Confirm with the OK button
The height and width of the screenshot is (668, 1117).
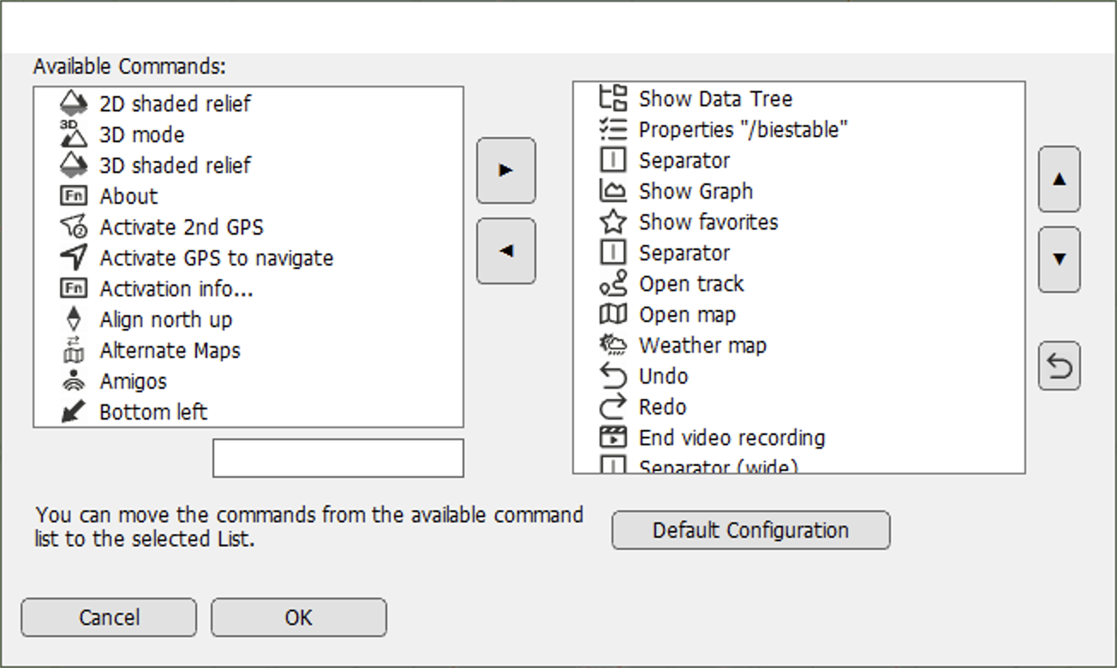point(299,617)
